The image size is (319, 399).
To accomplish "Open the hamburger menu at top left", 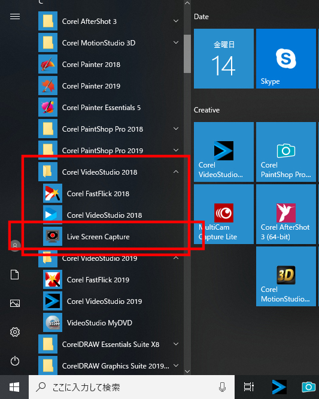I will click(15, 17).
